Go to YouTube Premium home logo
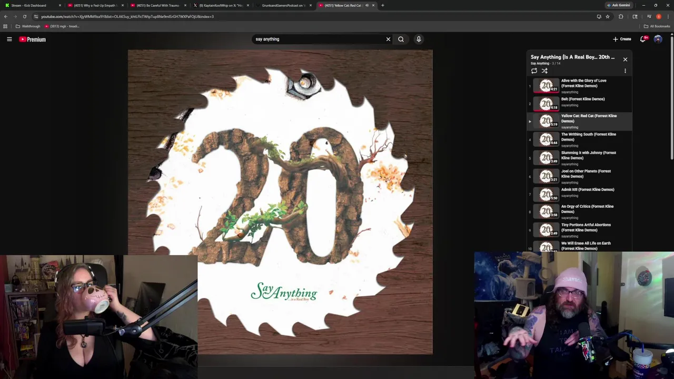Viewport: 674px width, 379px height. 33,39
